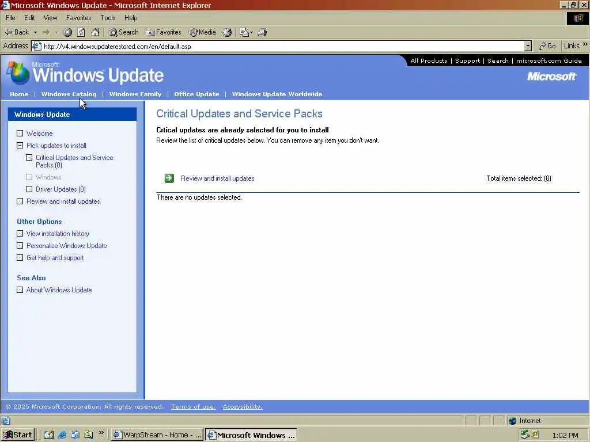Click the bullet icon next to Driver Updates

pyautogui.click(x=29, y=189)
